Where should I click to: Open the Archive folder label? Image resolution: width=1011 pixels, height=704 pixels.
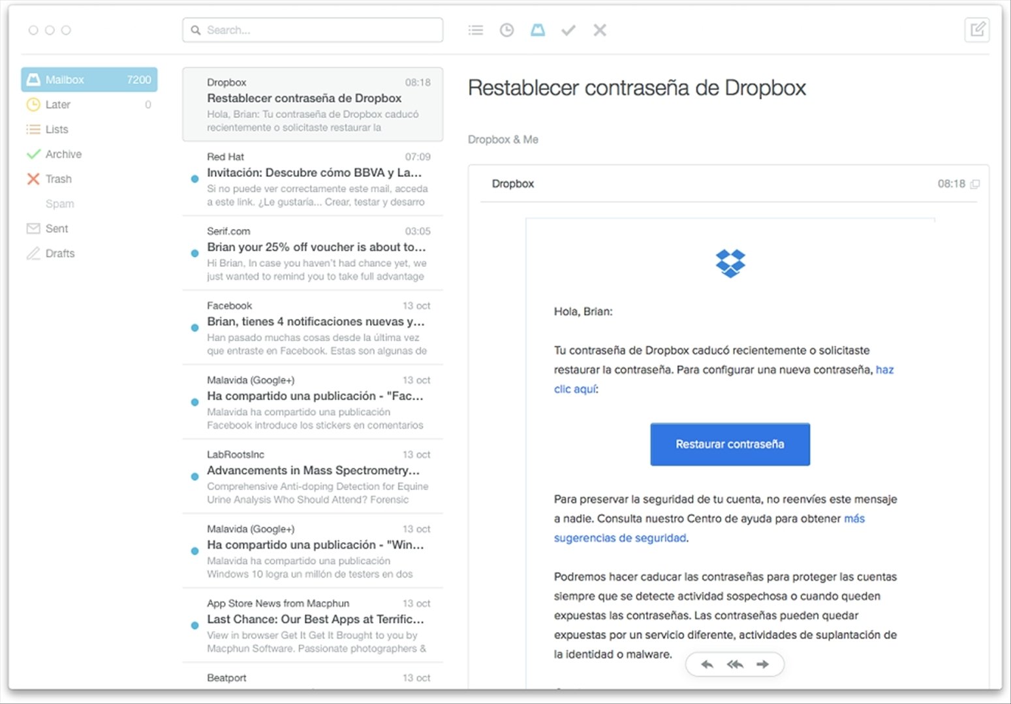tap(63, 154)
